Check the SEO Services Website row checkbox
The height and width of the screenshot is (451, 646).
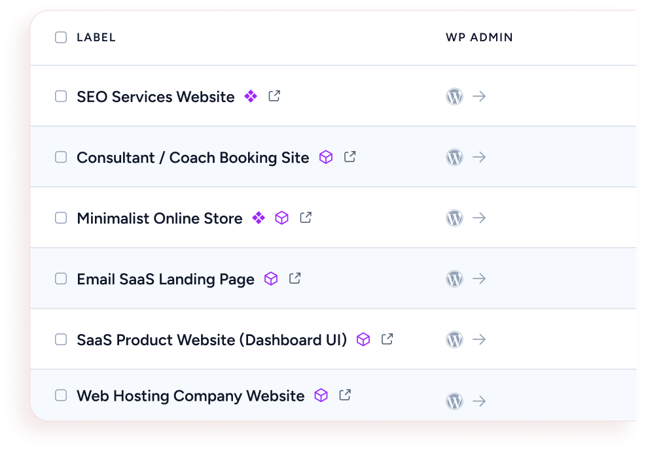point(61,97)
